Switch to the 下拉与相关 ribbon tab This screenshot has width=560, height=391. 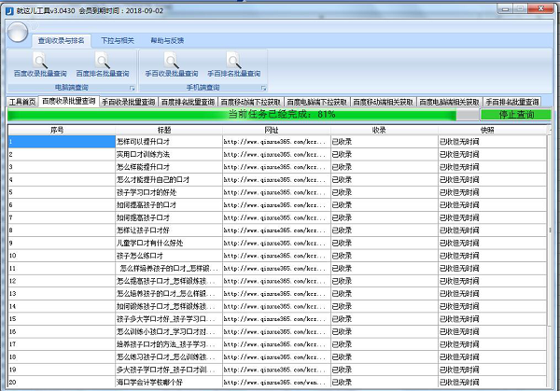pos(118,41)
